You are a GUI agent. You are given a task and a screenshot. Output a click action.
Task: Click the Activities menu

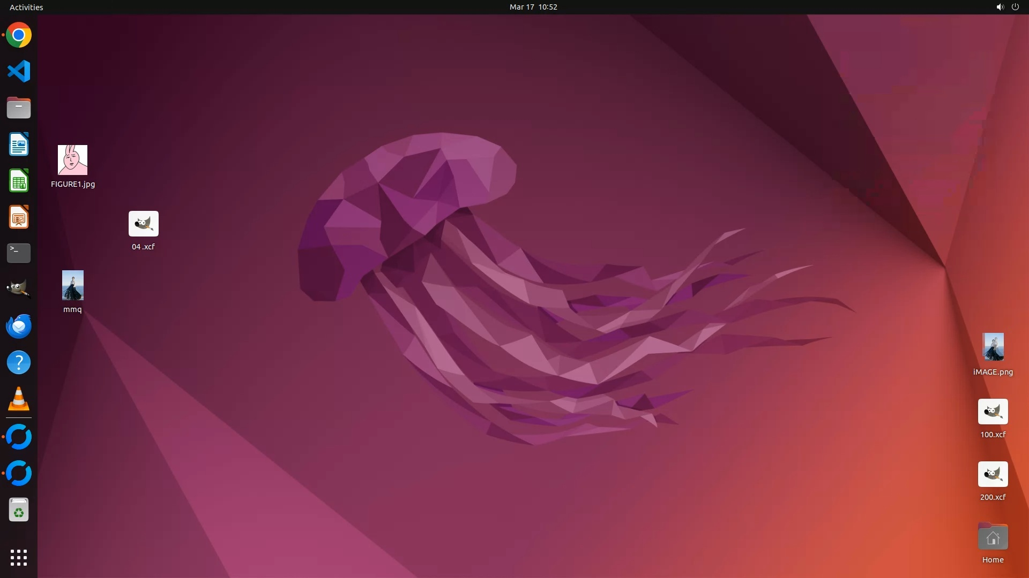point(26,7)
